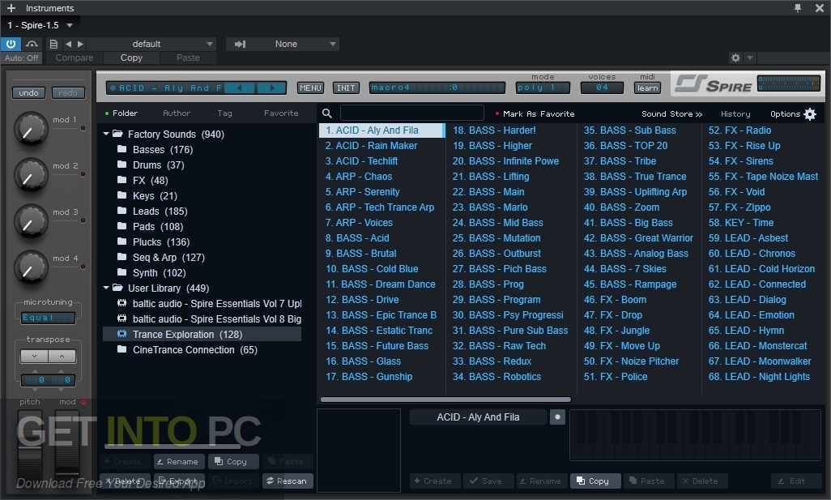Select preset '67. LEAD - Moonwalker'
The width and height of the screenshot is (831, 500).
tap(760, 361)
